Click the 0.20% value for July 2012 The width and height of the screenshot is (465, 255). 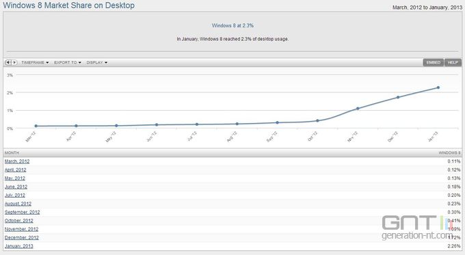[x=454, y=195]
